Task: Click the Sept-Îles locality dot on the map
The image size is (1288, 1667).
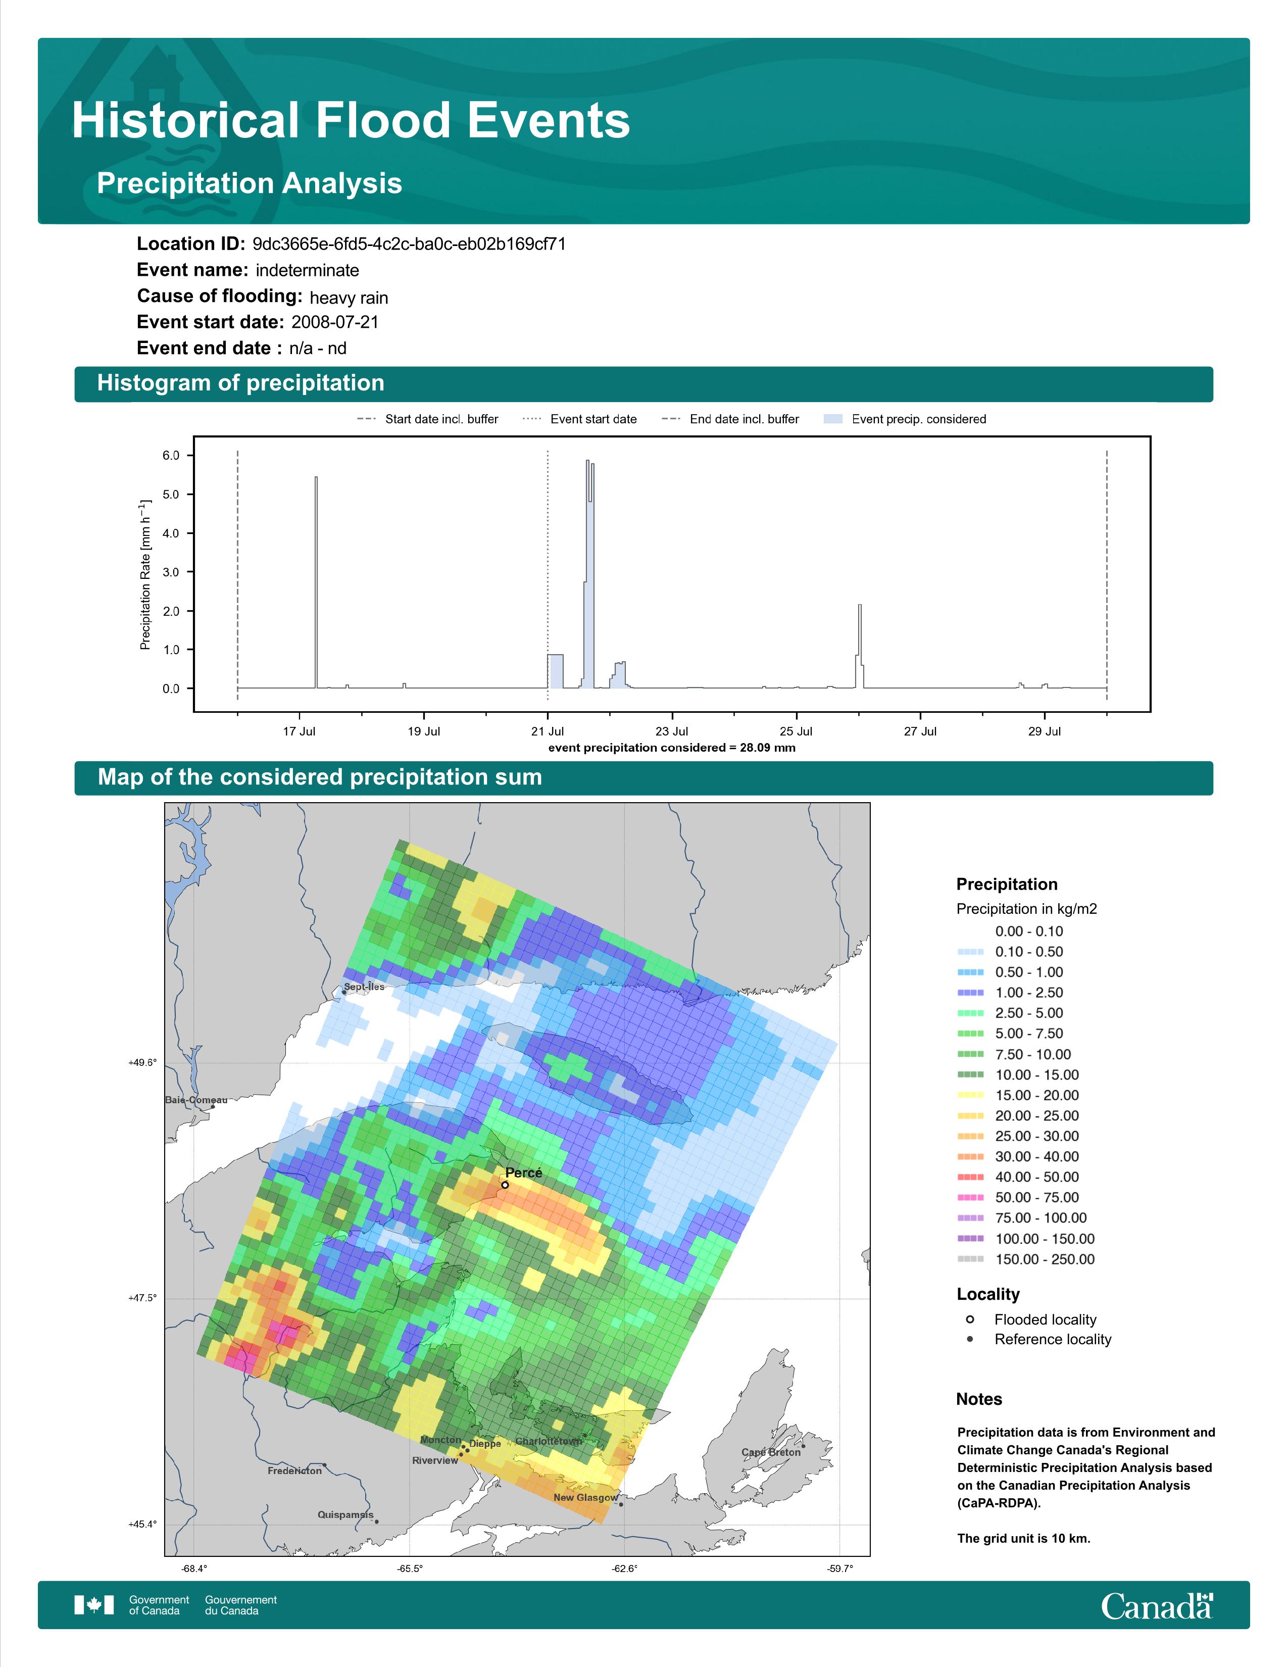Action: tap(344, 993)
